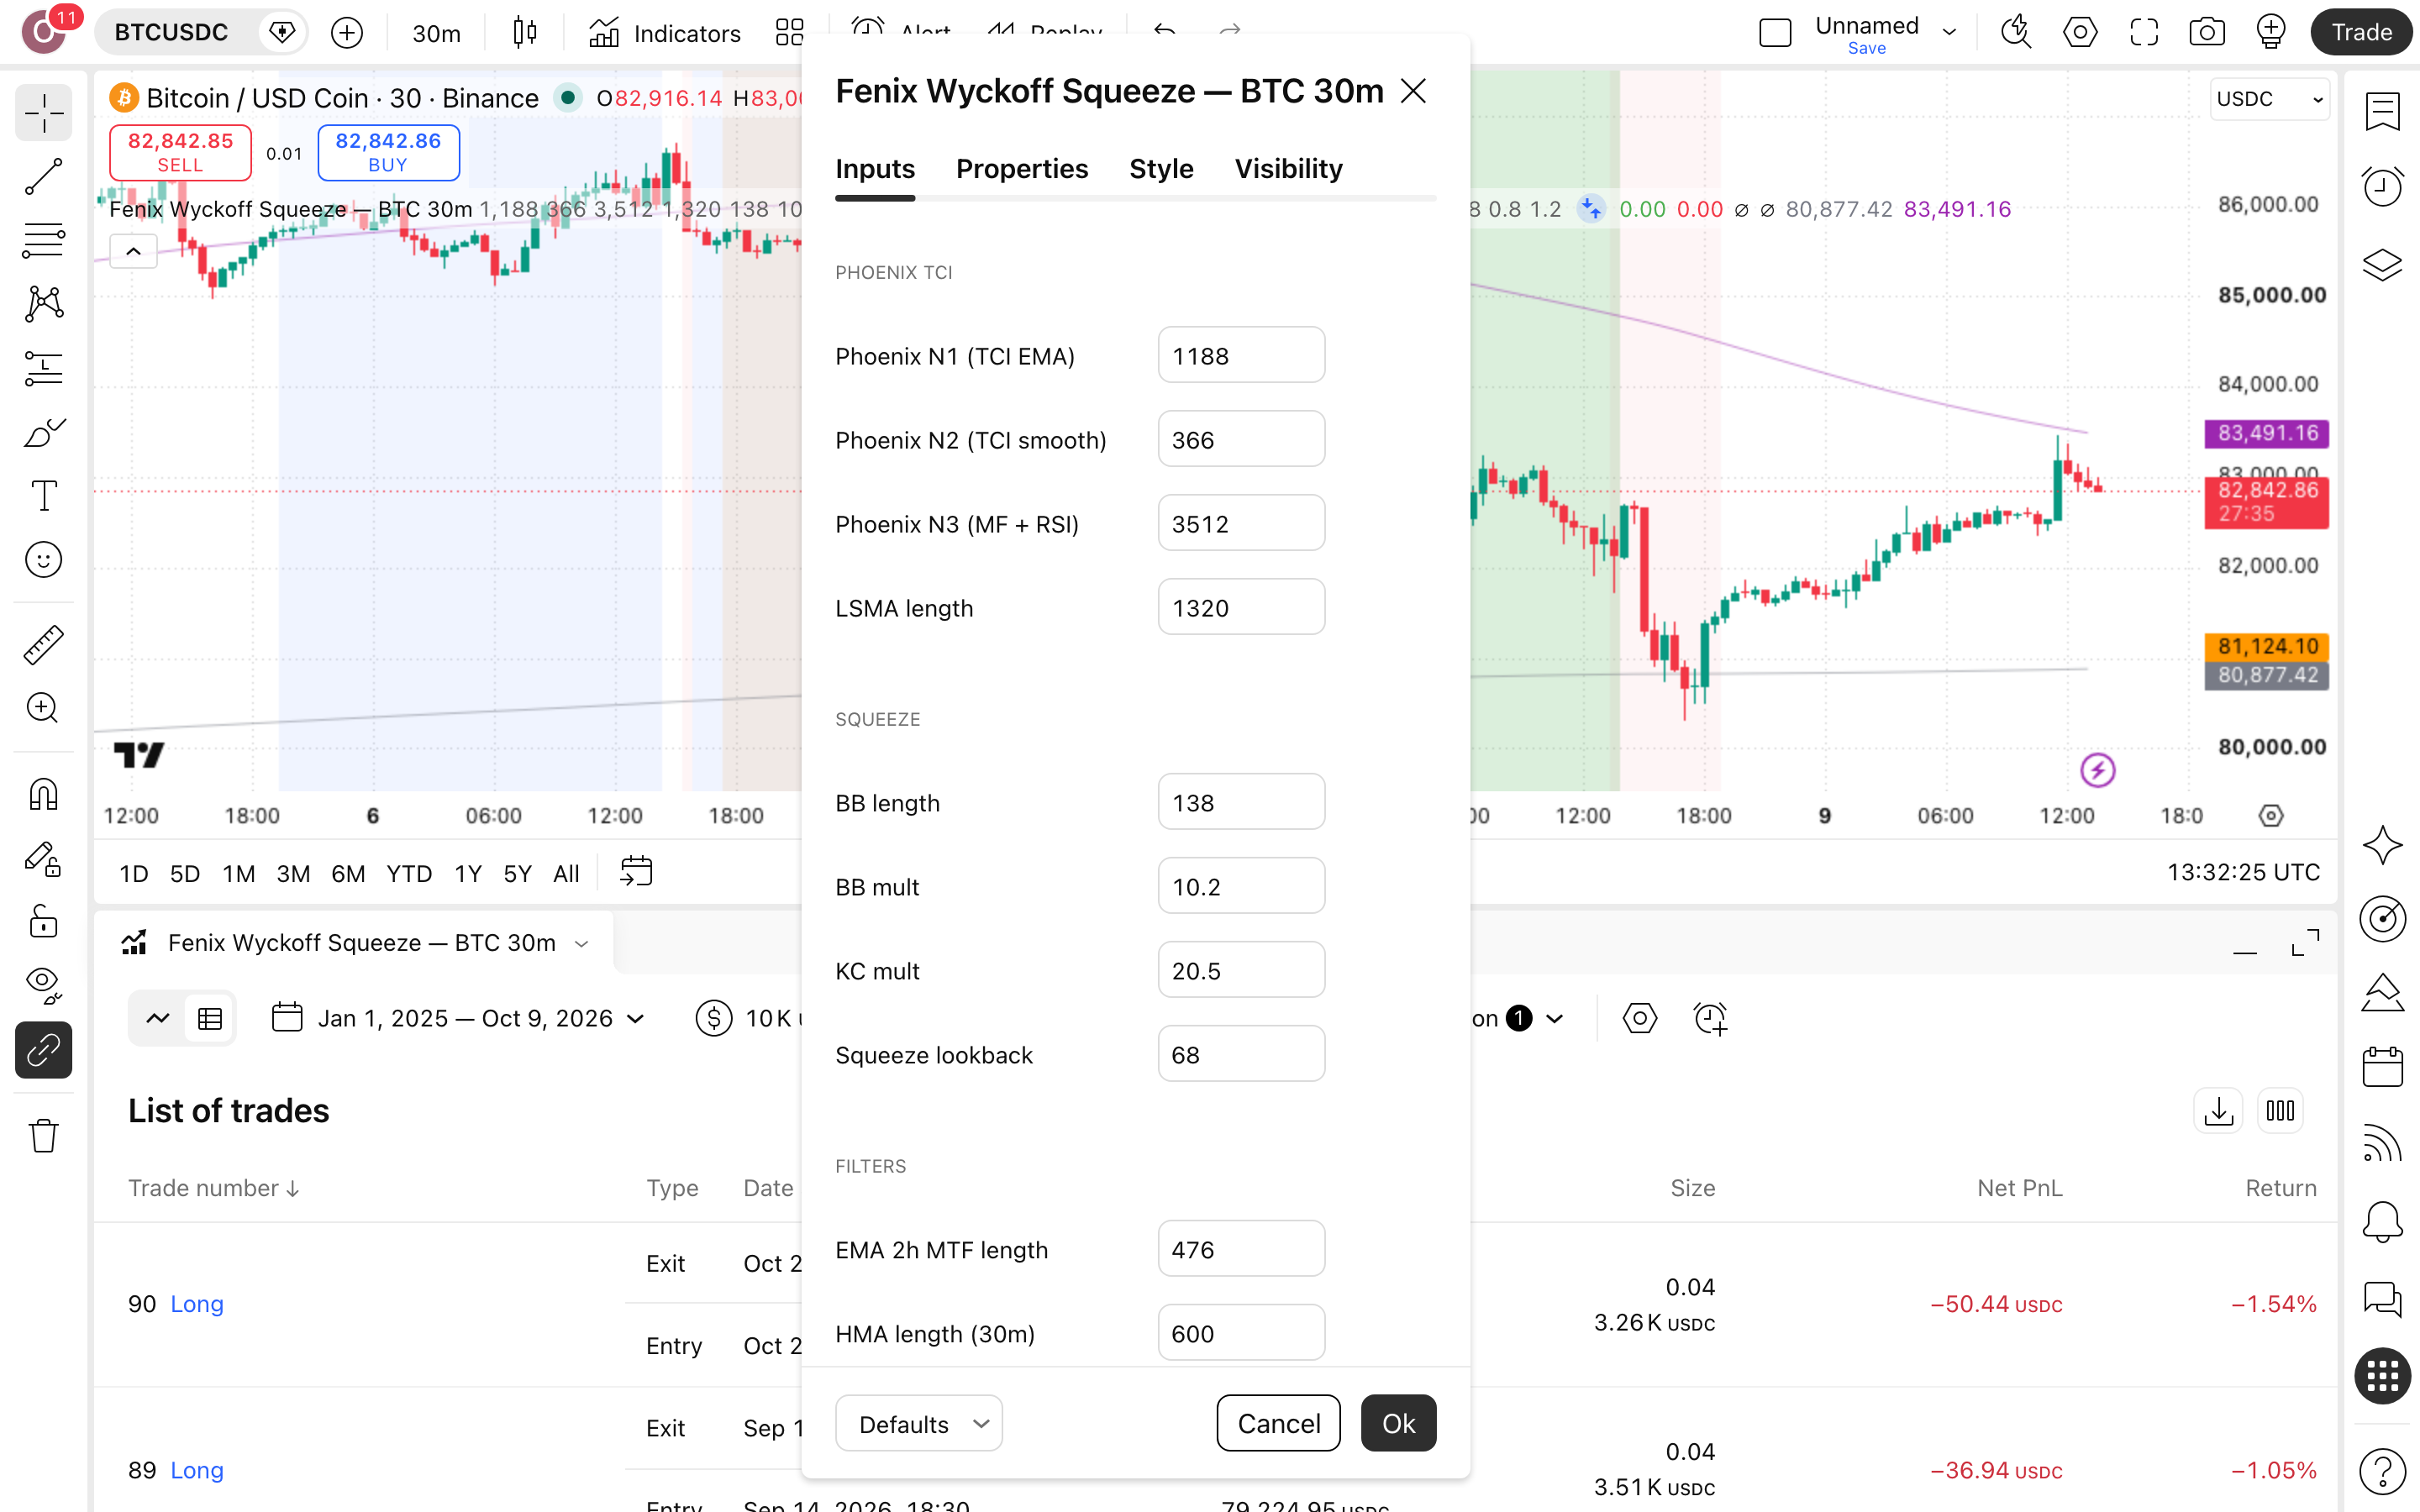Select the 1M time range

click(238, 873)
